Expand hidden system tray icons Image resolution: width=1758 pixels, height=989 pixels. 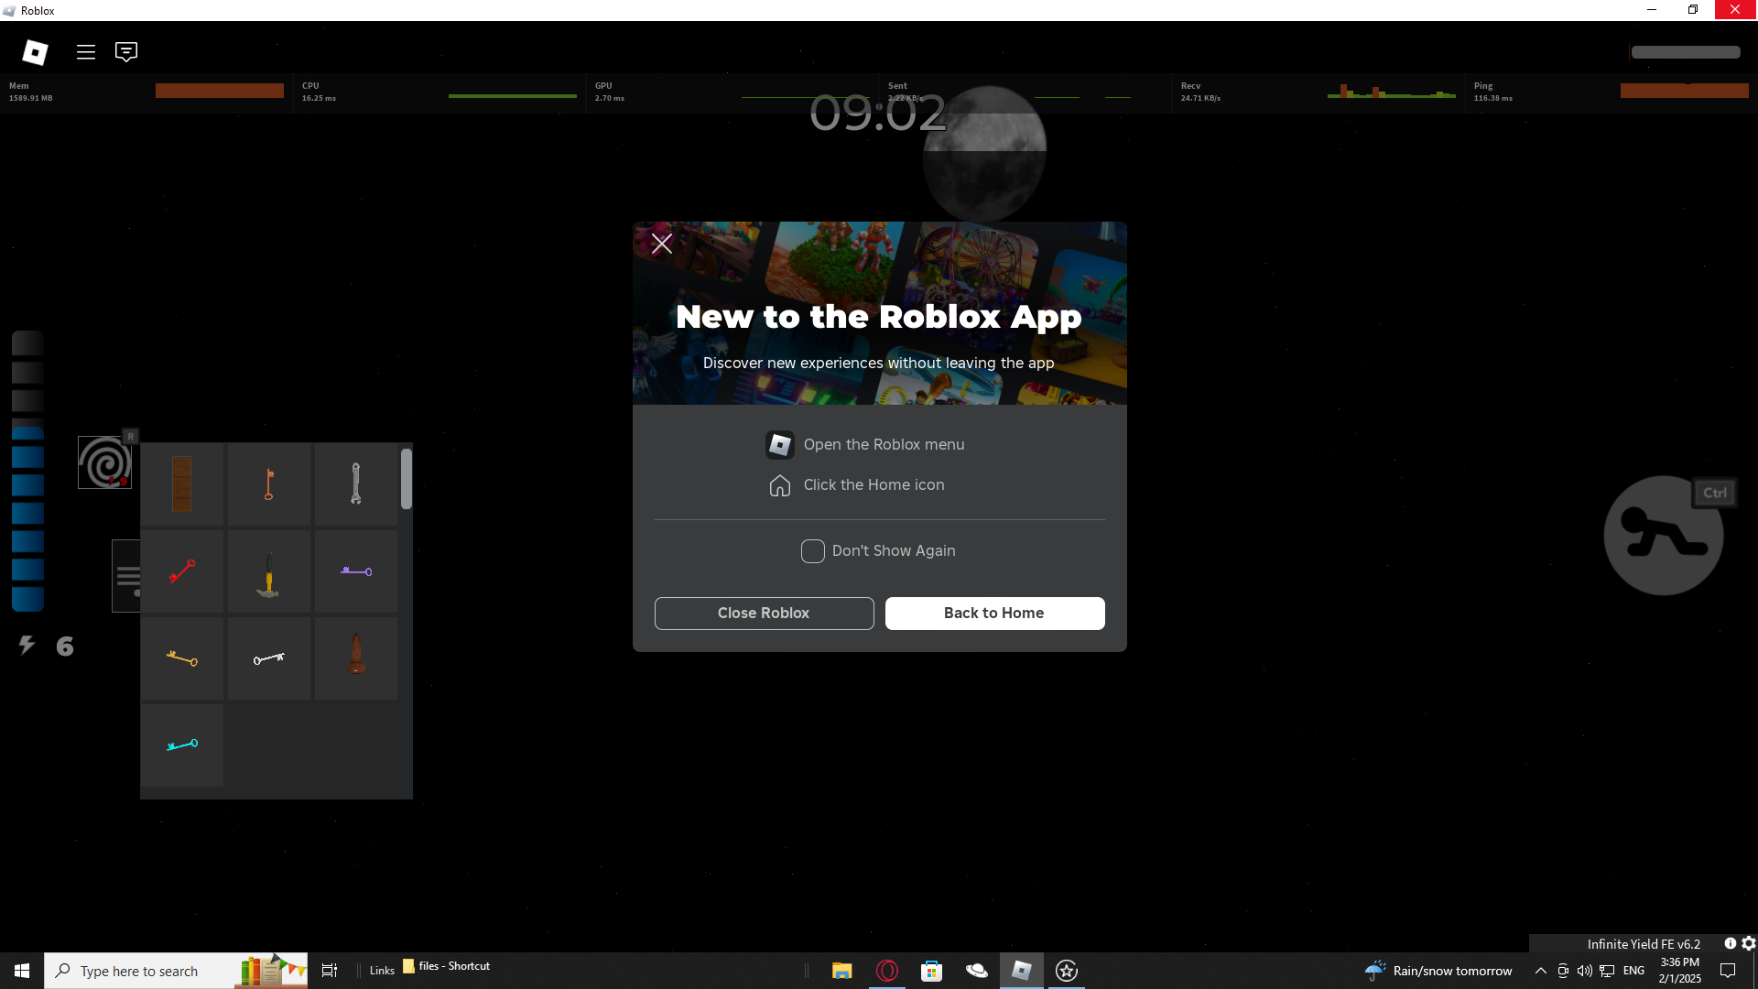coord(1540,971)
